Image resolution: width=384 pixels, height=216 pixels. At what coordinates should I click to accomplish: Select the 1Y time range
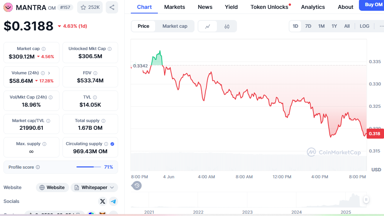(334, 26)
